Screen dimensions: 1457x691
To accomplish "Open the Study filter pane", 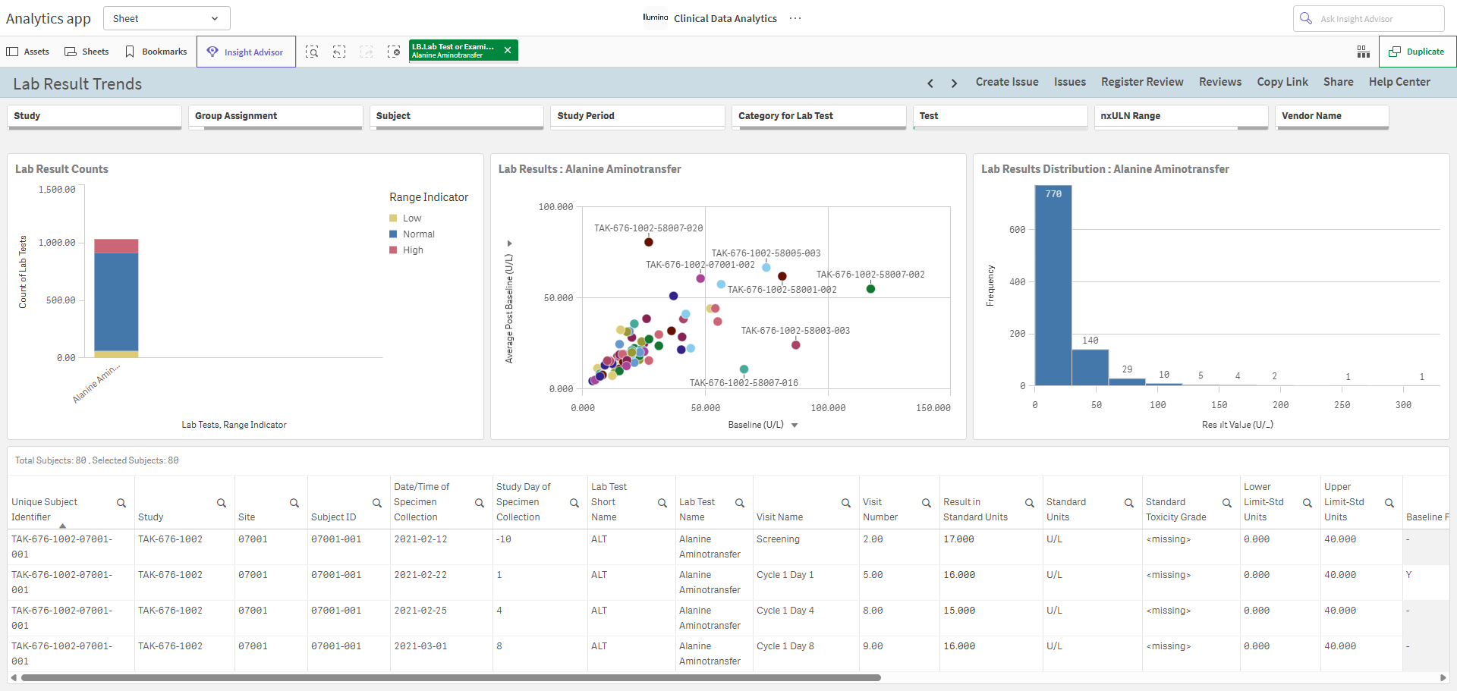I will click(94, 116).
